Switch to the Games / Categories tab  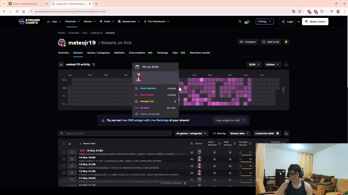pyautogui.click(x=98, y=53)
